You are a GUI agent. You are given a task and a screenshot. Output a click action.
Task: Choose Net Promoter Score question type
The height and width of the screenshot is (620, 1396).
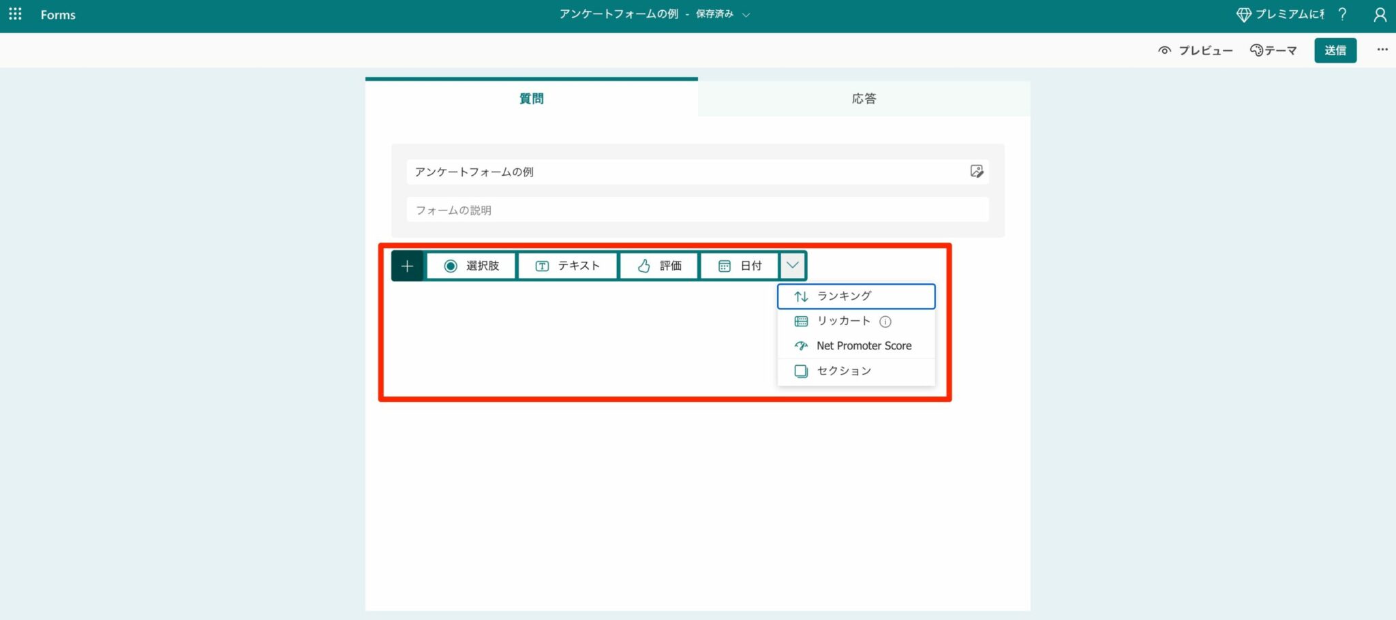tap(864, 345)
